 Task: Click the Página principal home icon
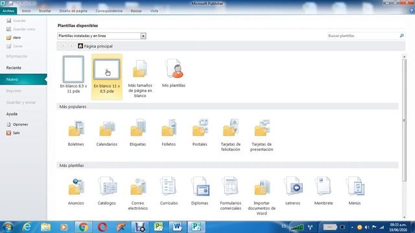pyautogui.click(x=80, y=46)
